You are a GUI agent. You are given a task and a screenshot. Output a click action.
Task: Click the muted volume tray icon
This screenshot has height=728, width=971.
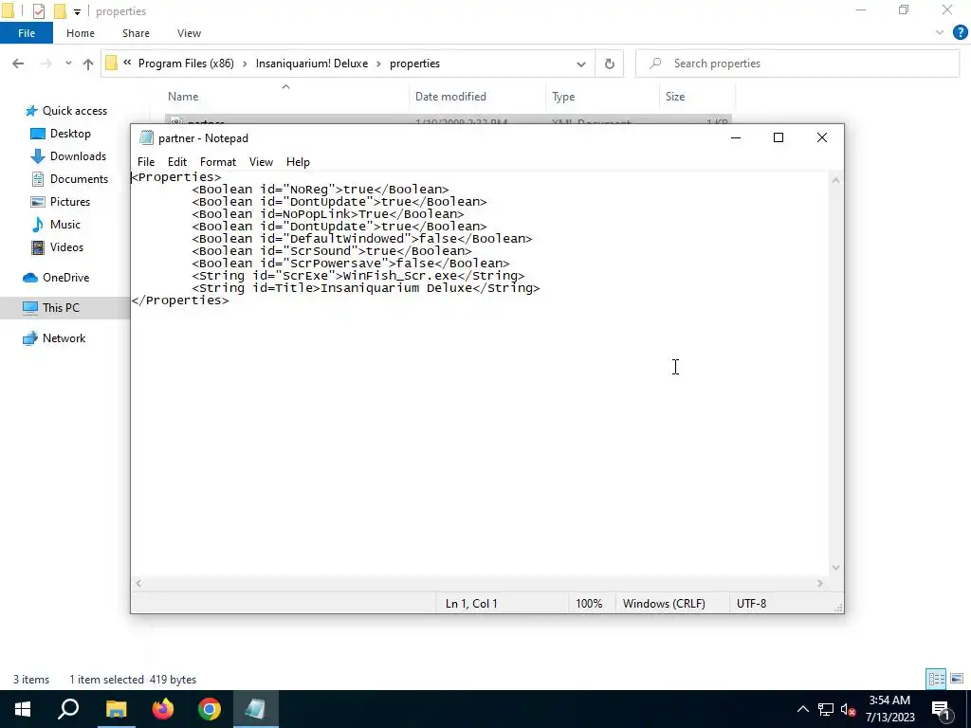pos(848,710)
